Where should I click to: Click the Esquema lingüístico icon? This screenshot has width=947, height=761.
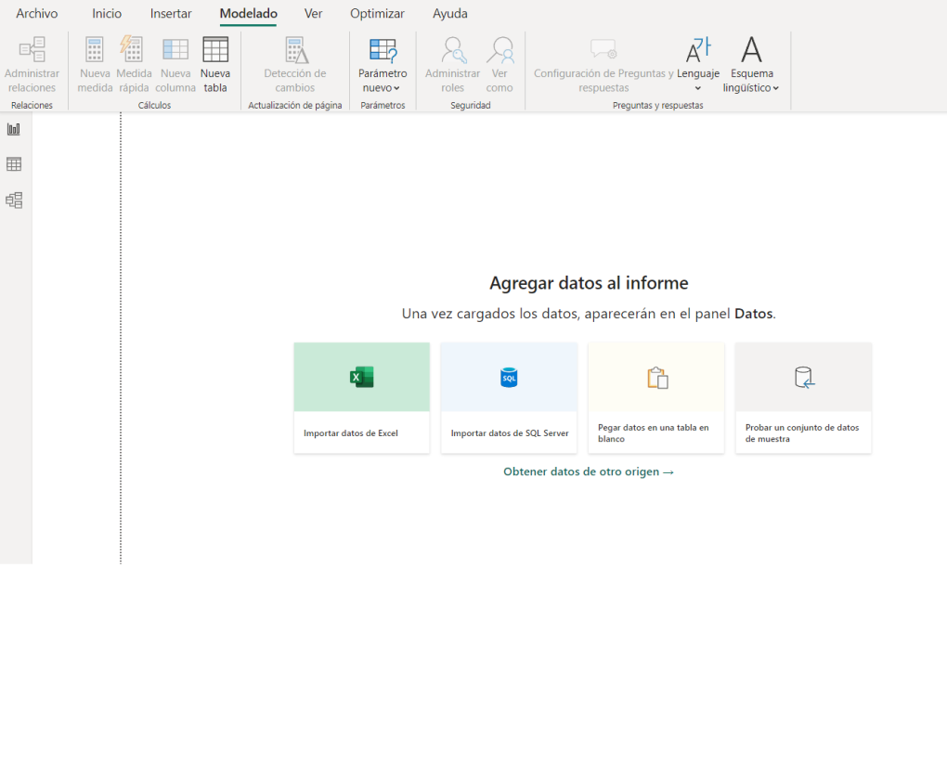click(x=751, y=49)
